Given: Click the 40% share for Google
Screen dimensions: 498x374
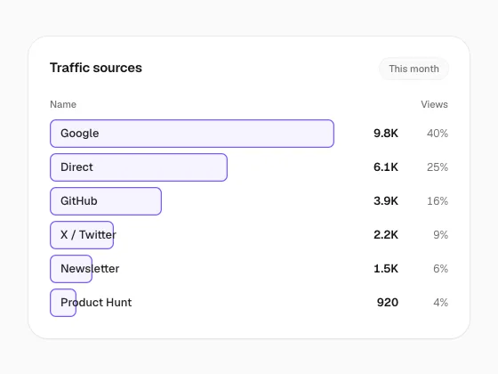Looking at the screenshot, I should [x=438, y=134].
